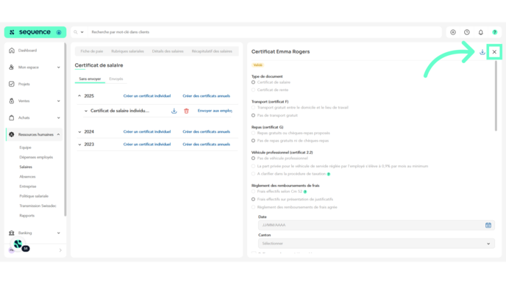Open the Canton Sélectionner dropdown
The image size is (506, 284).
[x=377, y=244]
